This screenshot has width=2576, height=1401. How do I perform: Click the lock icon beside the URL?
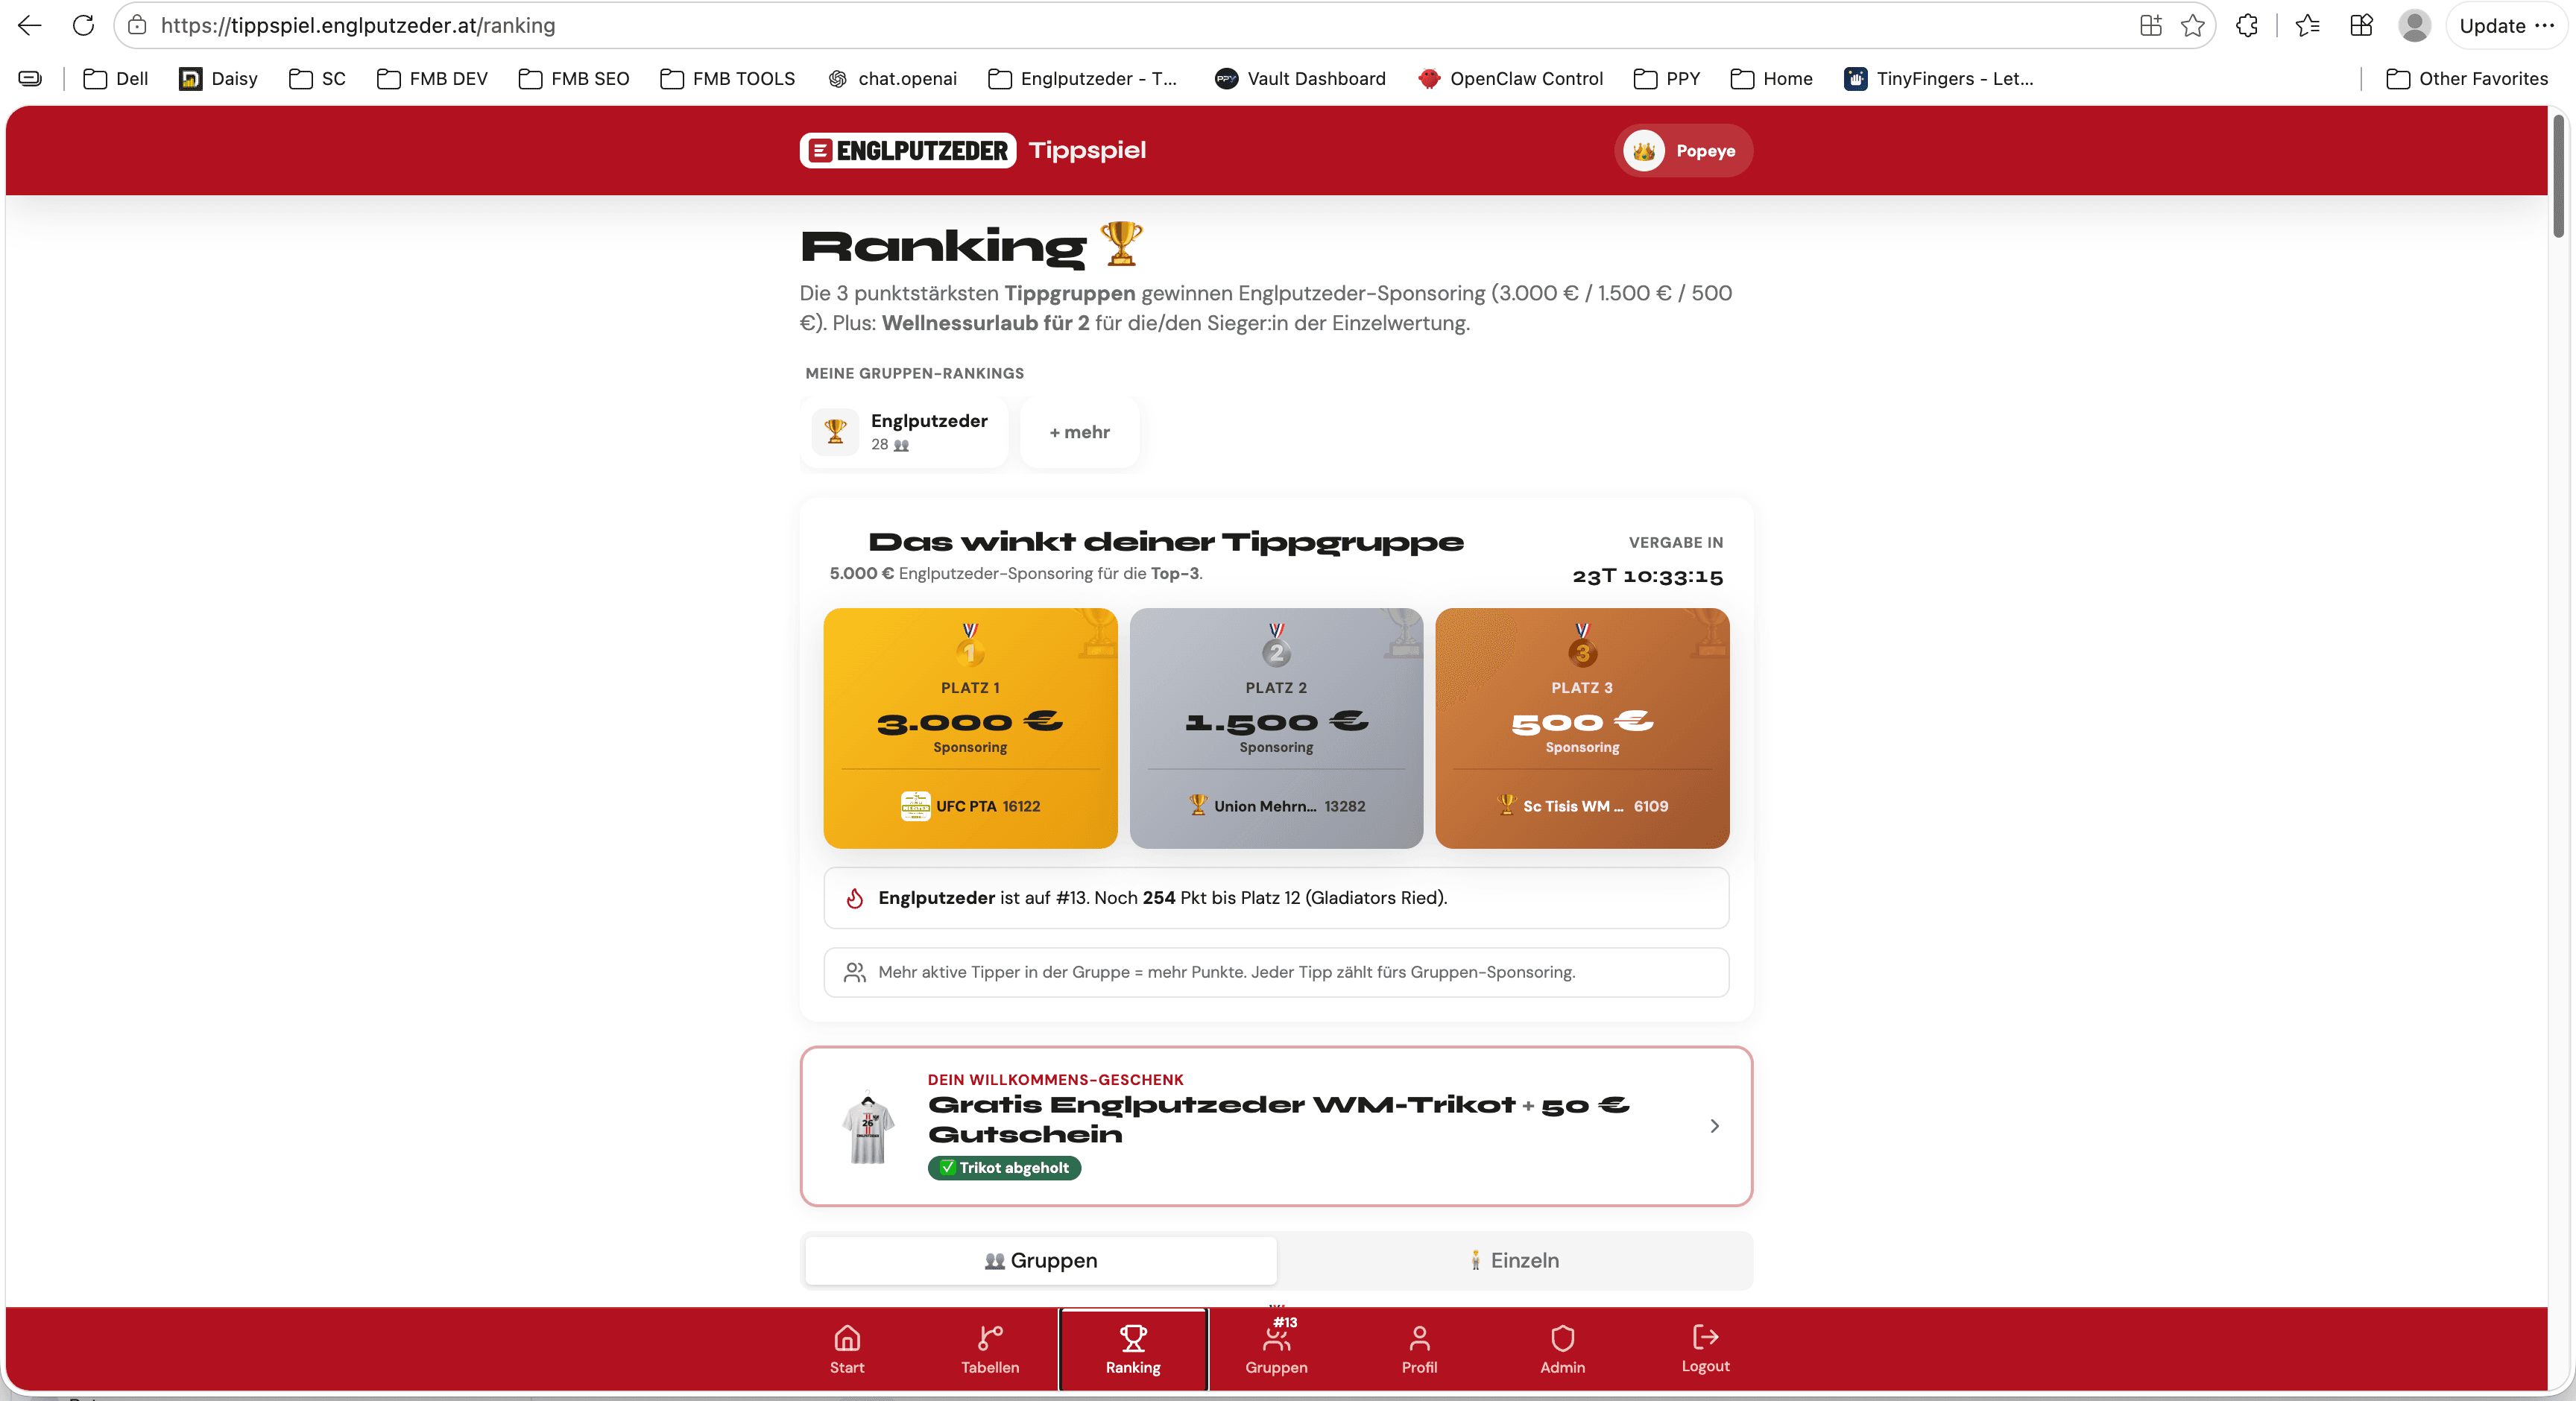[138, 26]
